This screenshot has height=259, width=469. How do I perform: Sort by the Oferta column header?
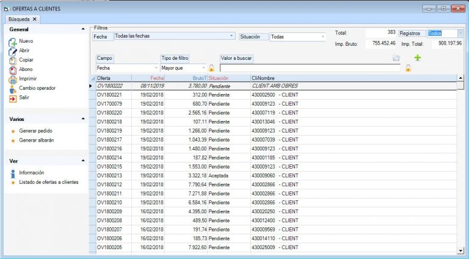tap(114, 78)
